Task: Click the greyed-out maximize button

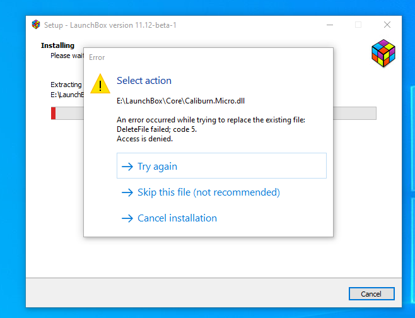Action: tap(358, 25)
